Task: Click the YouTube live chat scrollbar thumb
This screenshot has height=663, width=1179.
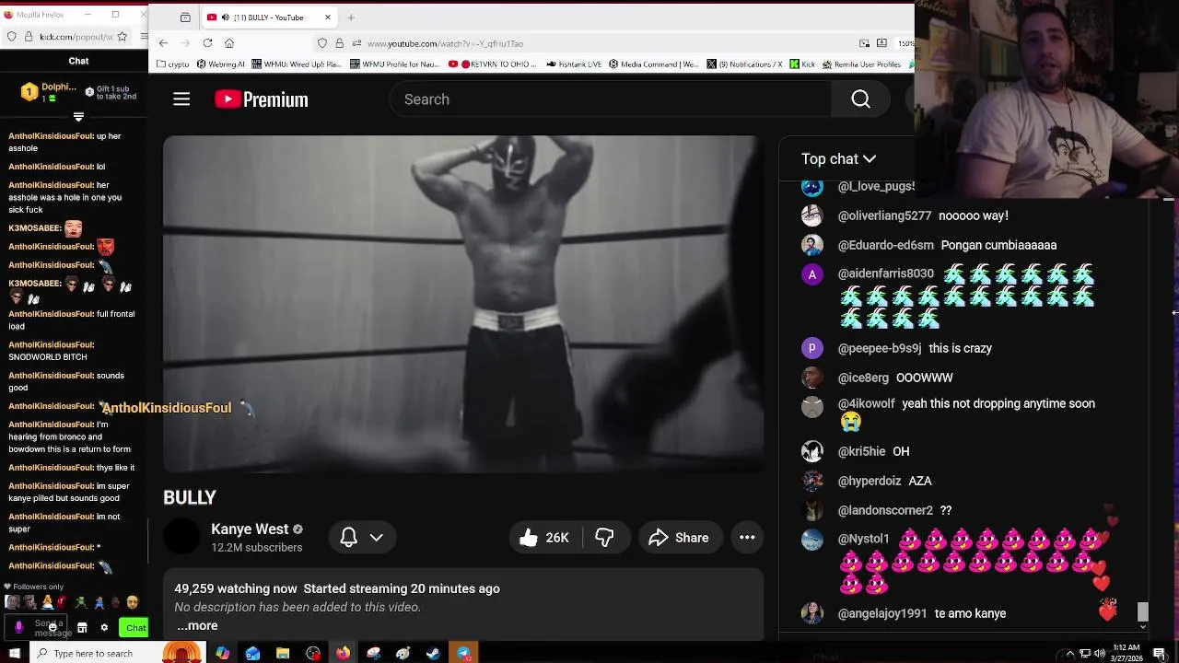Action: point(1143,611)
